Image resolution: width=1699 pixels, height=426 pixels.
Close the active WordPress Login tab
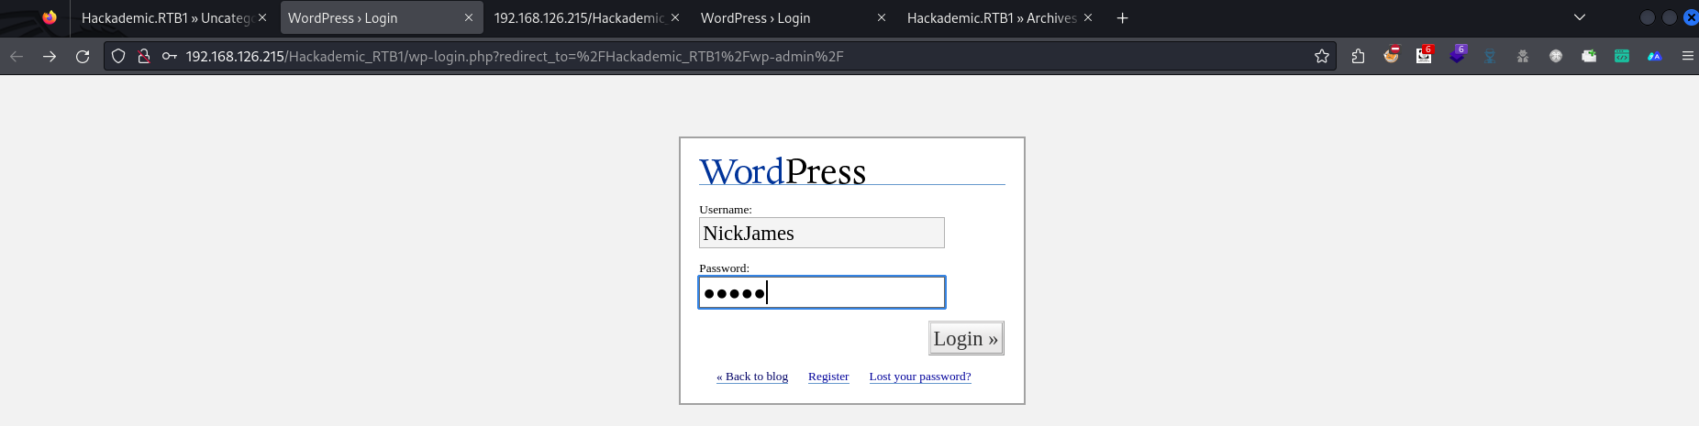(x=469, y=17)
